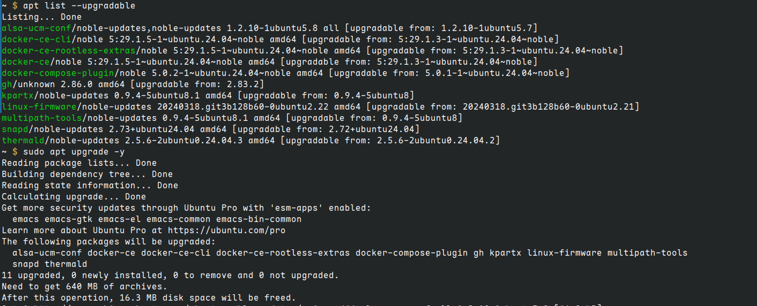Screen dimensions: 757x306
Task: Click "Calculating upgrade... Done" line
Action: pyautogui.click(x=73, y=197)
